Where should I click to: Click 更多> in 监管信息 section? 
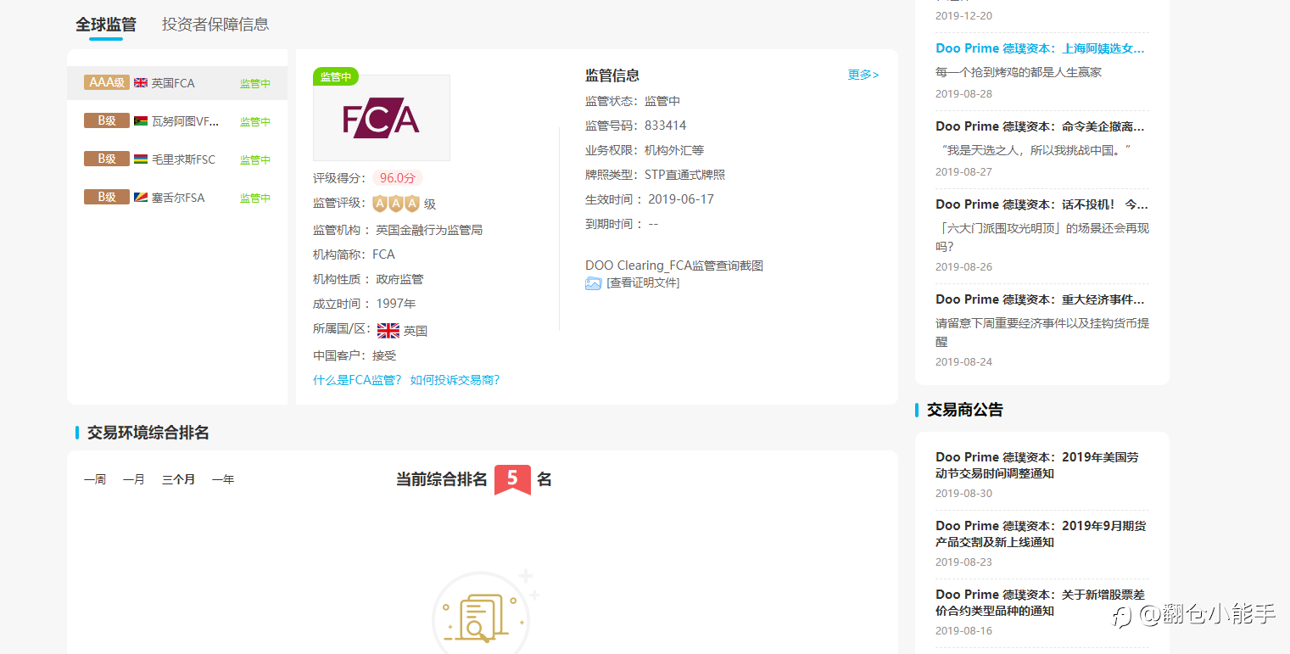point(863,75)
